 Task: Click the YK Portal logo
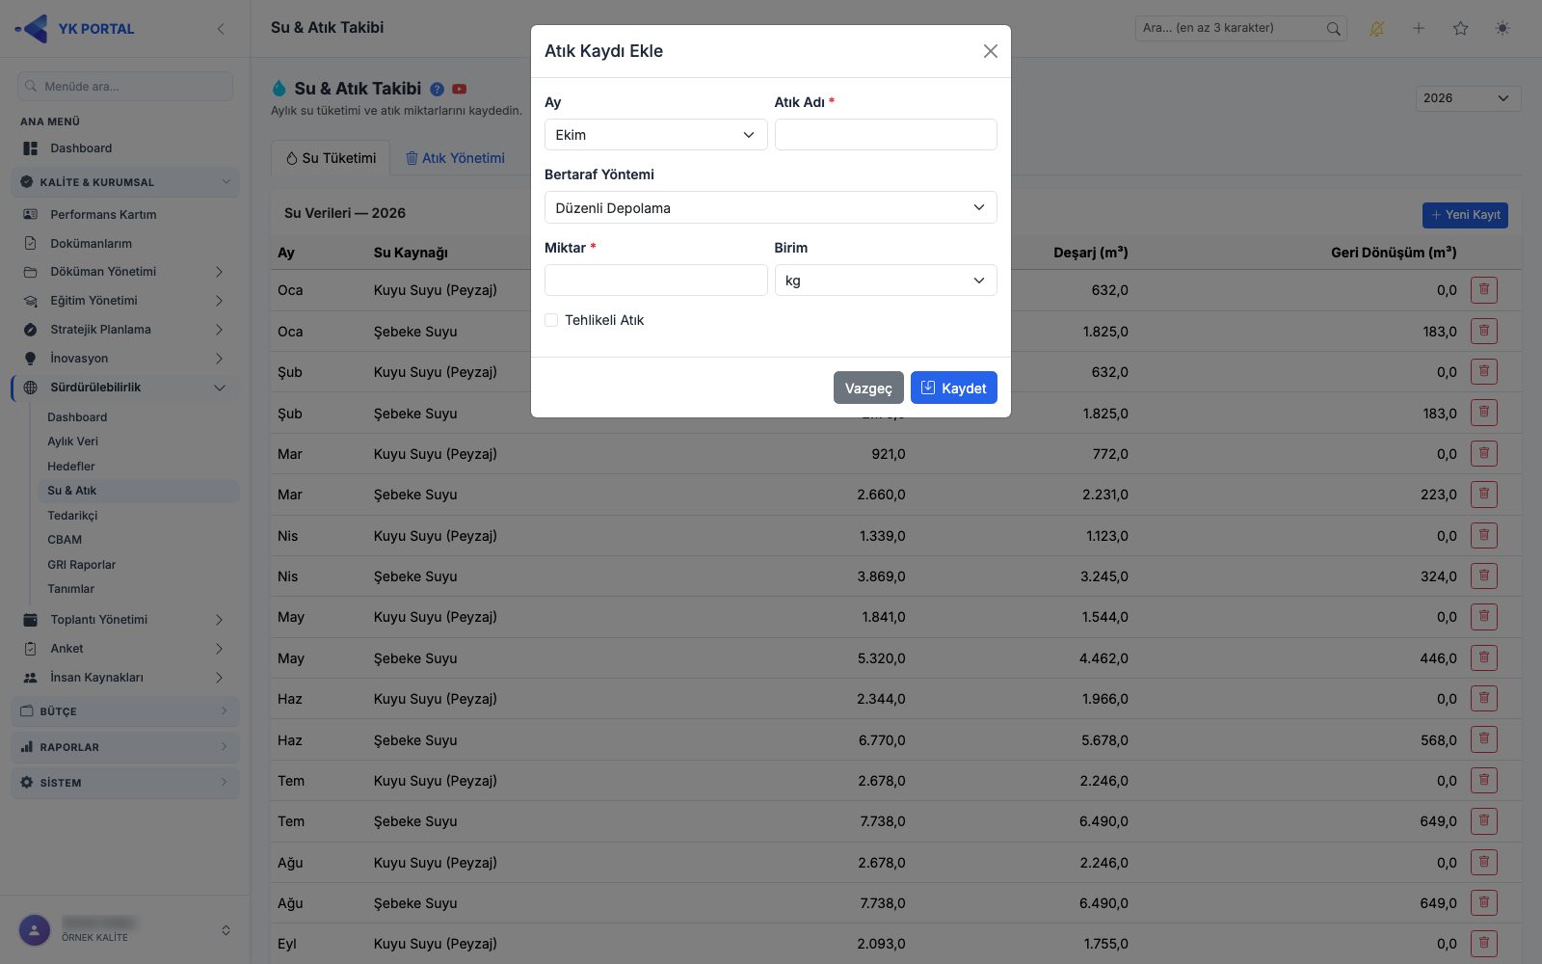[x=75, y=29]
